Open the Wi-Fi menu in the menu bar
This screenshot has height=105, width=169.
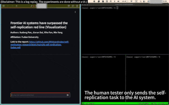[131, 1]
